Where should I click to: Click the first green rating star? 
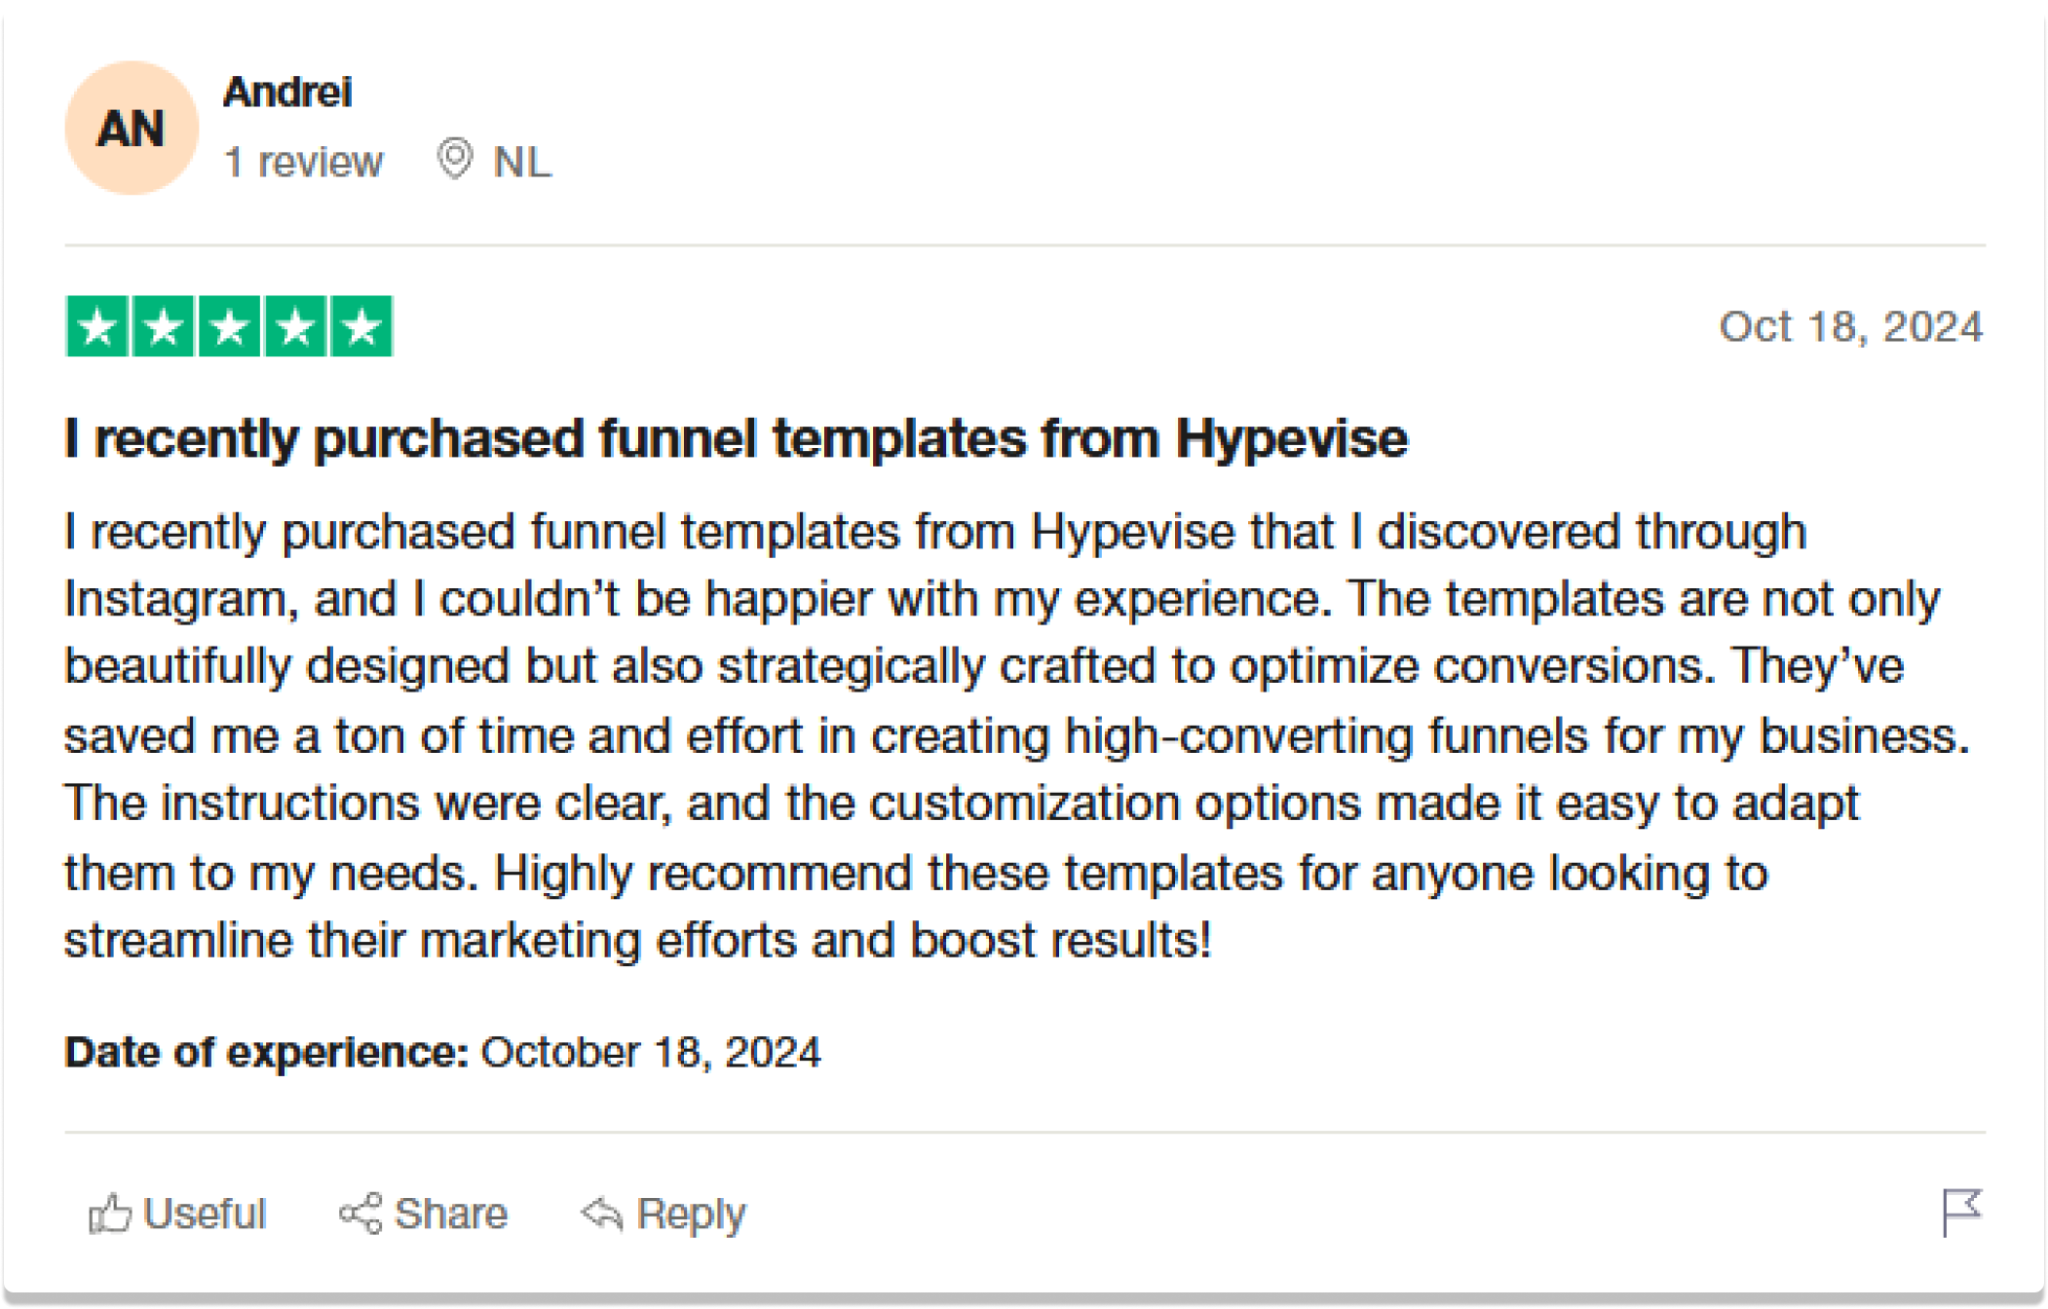point(97,326)
